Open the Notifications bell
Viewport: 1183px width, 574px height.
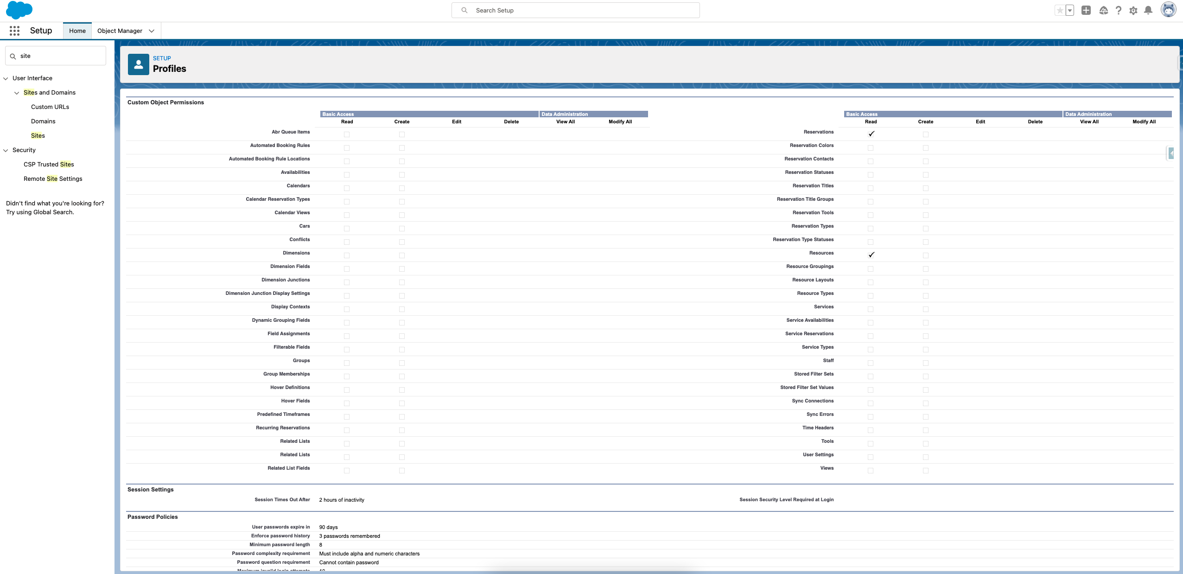(1148, 10)
